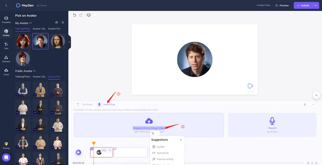Zoom out the timeline with minus icon
This screenshot has width=322, height=165.
[x=312, y=163]
